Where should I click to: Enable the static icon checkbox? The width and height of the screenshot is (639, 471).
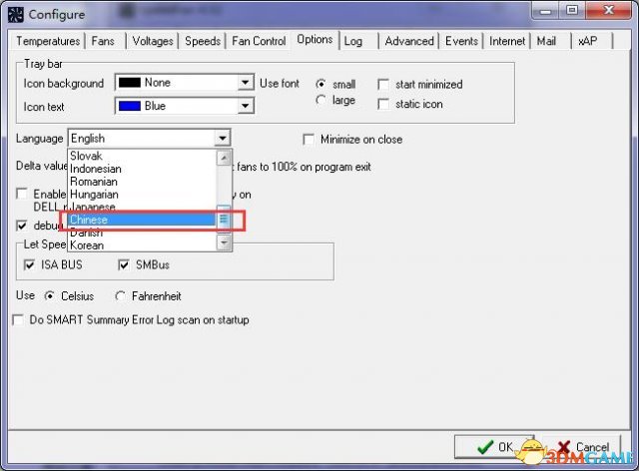point(383,104)
